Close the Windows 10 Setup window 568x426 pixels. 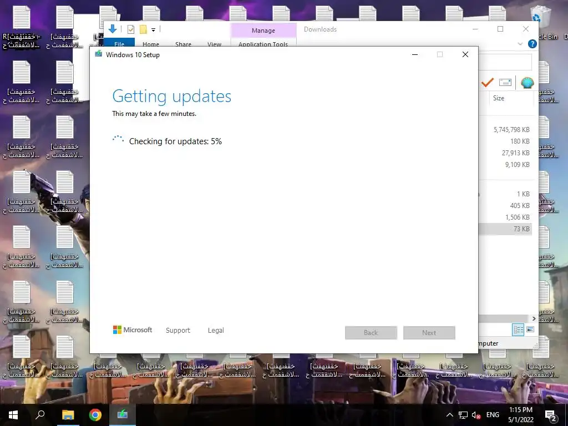click(465, 54)
